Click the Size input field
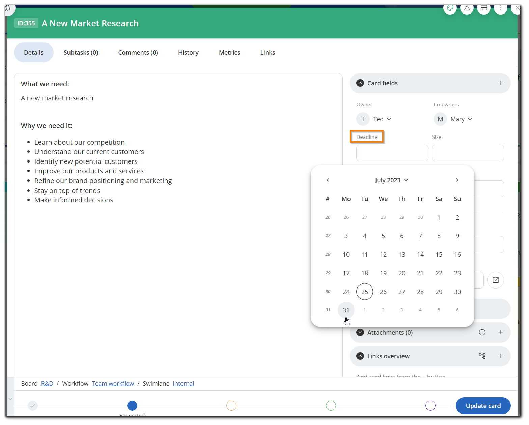The width and height of the screenshot is (529, 425). coord(468,153)
